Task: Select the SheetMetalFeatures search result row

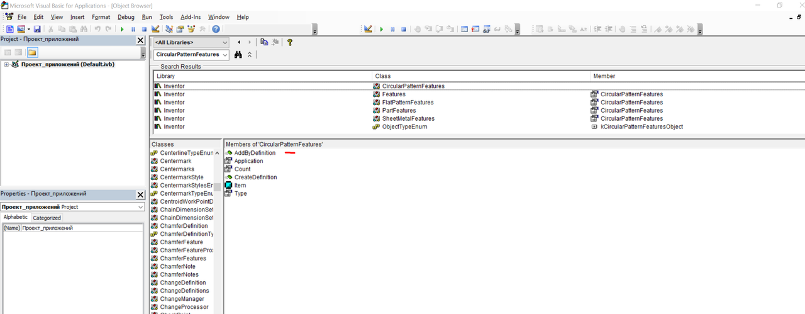Action: (478, 118)
